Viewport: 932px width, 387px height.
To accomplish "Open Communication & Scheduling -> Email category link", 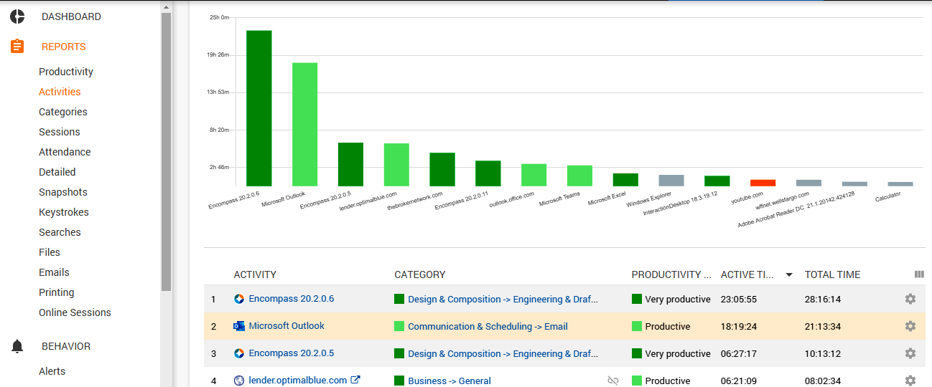I will coord(488,327).
